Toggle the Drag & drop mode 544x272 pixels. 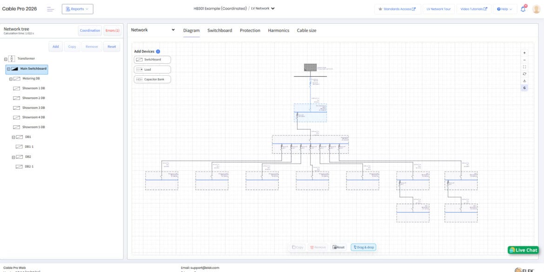[x=363, y=247]
